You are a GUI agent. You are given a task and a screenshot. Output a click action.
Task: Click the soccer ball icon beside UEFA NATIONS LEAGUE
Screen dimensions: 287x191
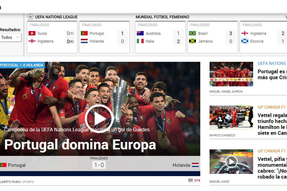coord(30,17)
